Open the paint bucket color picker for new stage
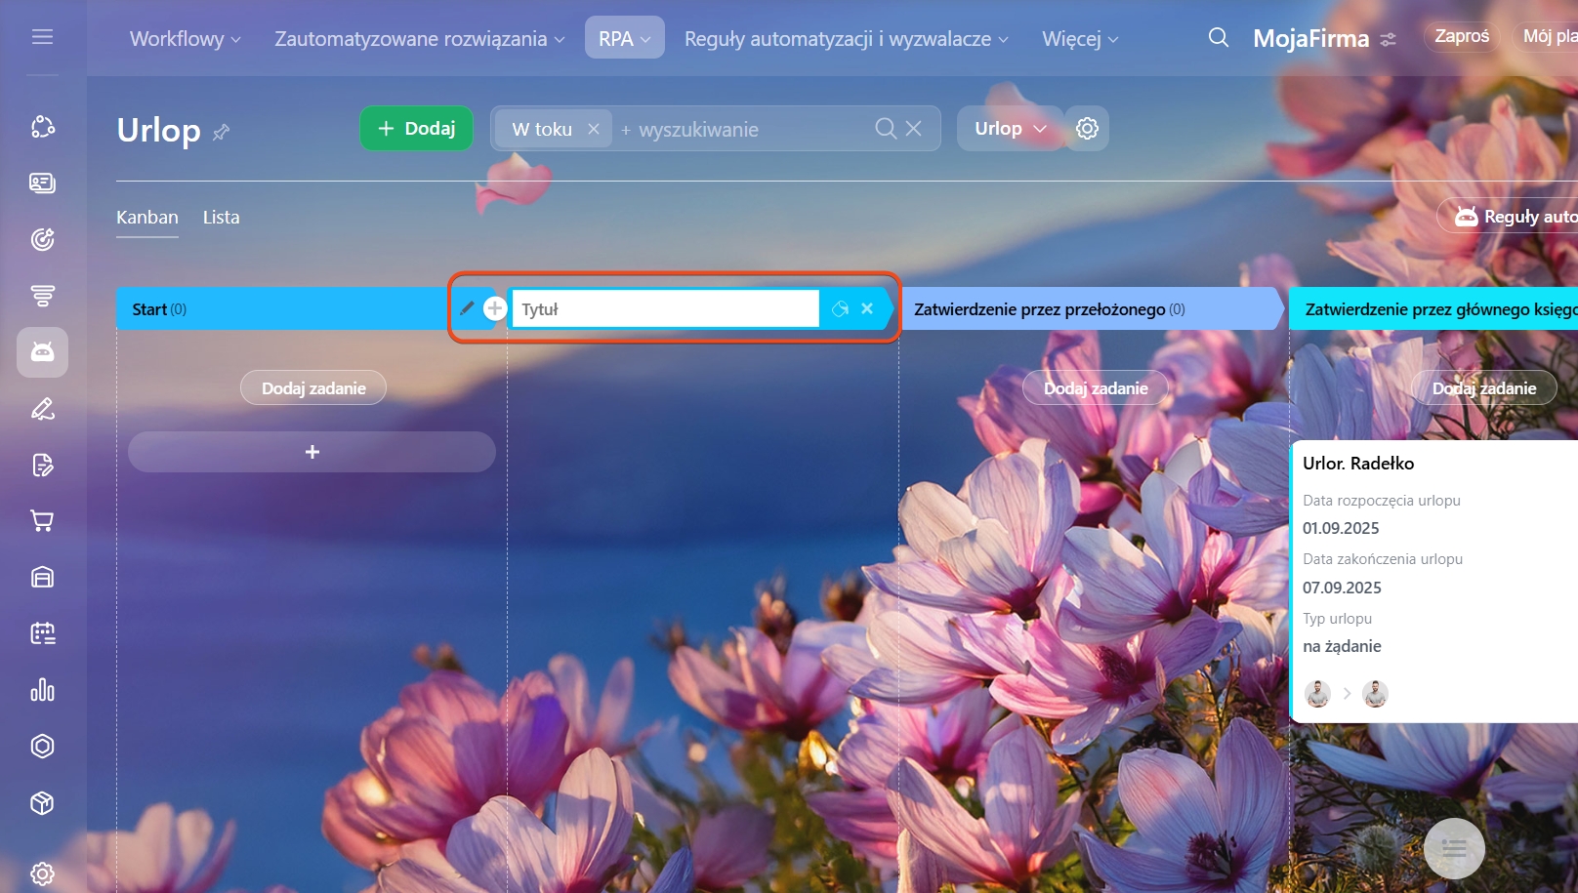1578x893 pixels. (x=840, y=309)
